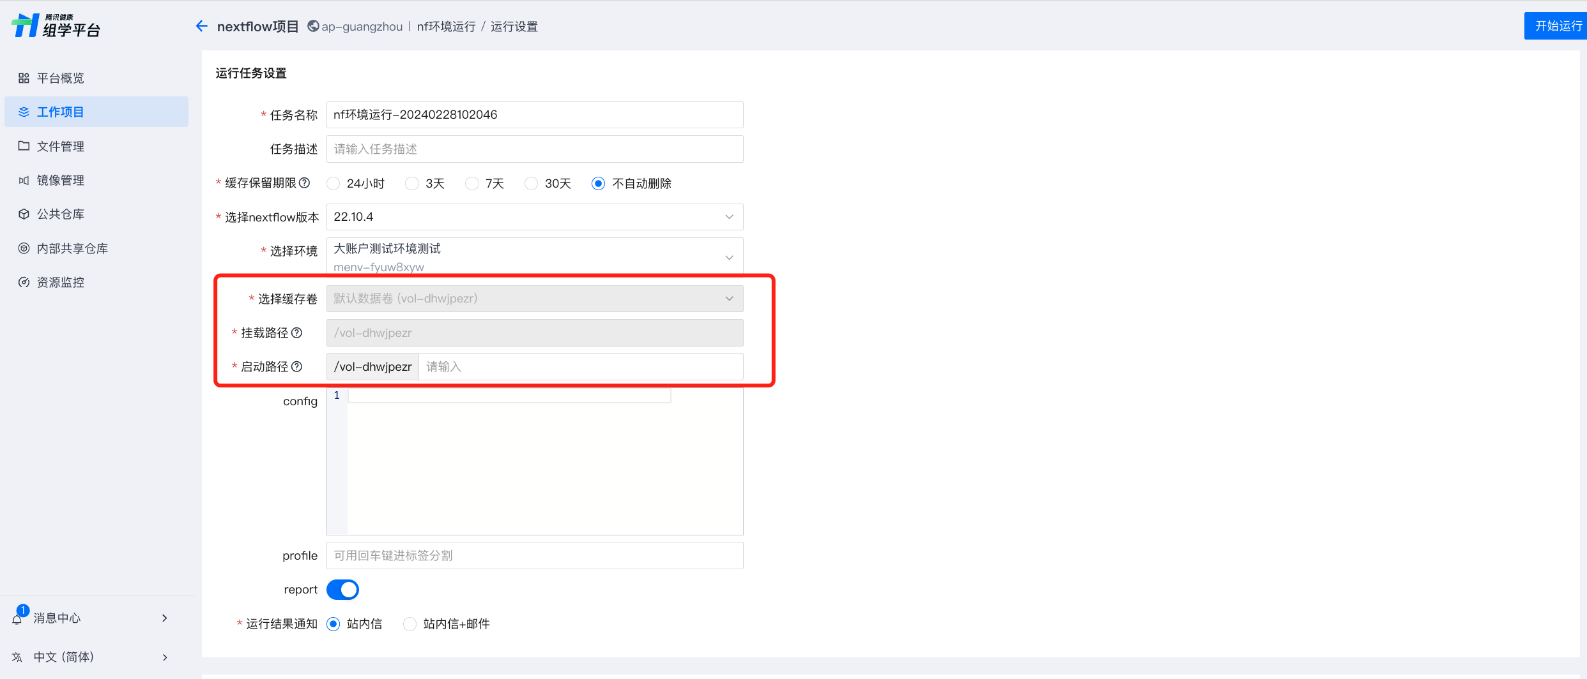This screenshot has height=679, width=1587.
Task: Click the back arrow beside nextflow项目
Action: (202, 26)
